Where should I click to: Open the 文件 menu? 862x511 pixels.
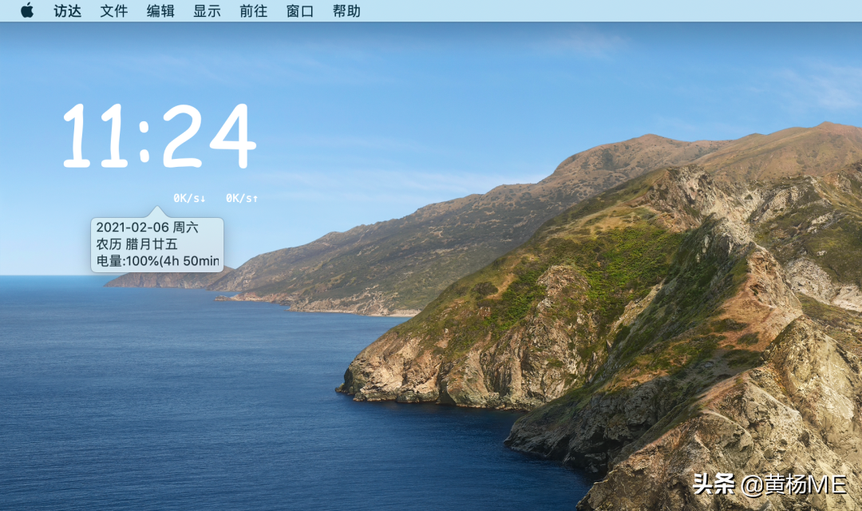point(114,11)
